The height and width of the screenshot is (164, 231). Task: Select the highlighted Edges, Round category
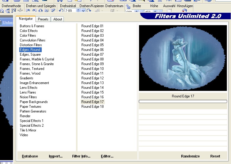tap(30, 50)
